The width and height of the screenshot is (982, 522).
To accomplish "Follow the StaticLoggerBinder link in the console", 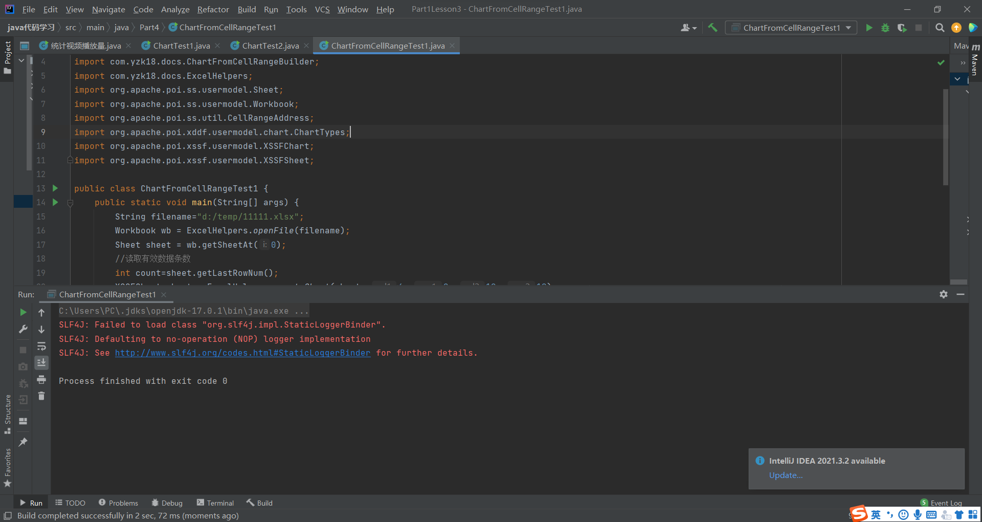I will 242,353.
